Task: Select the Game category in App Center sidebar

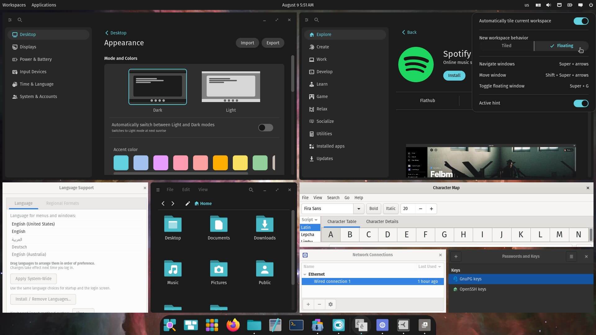Action: point(322,96)
